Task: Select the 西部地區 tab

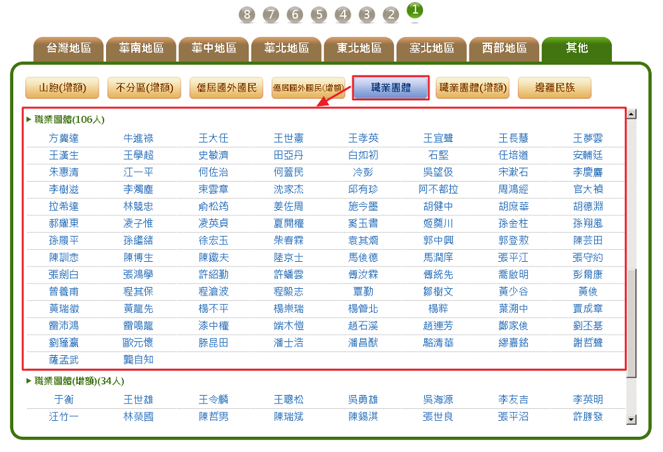Action: pos(504,48)
